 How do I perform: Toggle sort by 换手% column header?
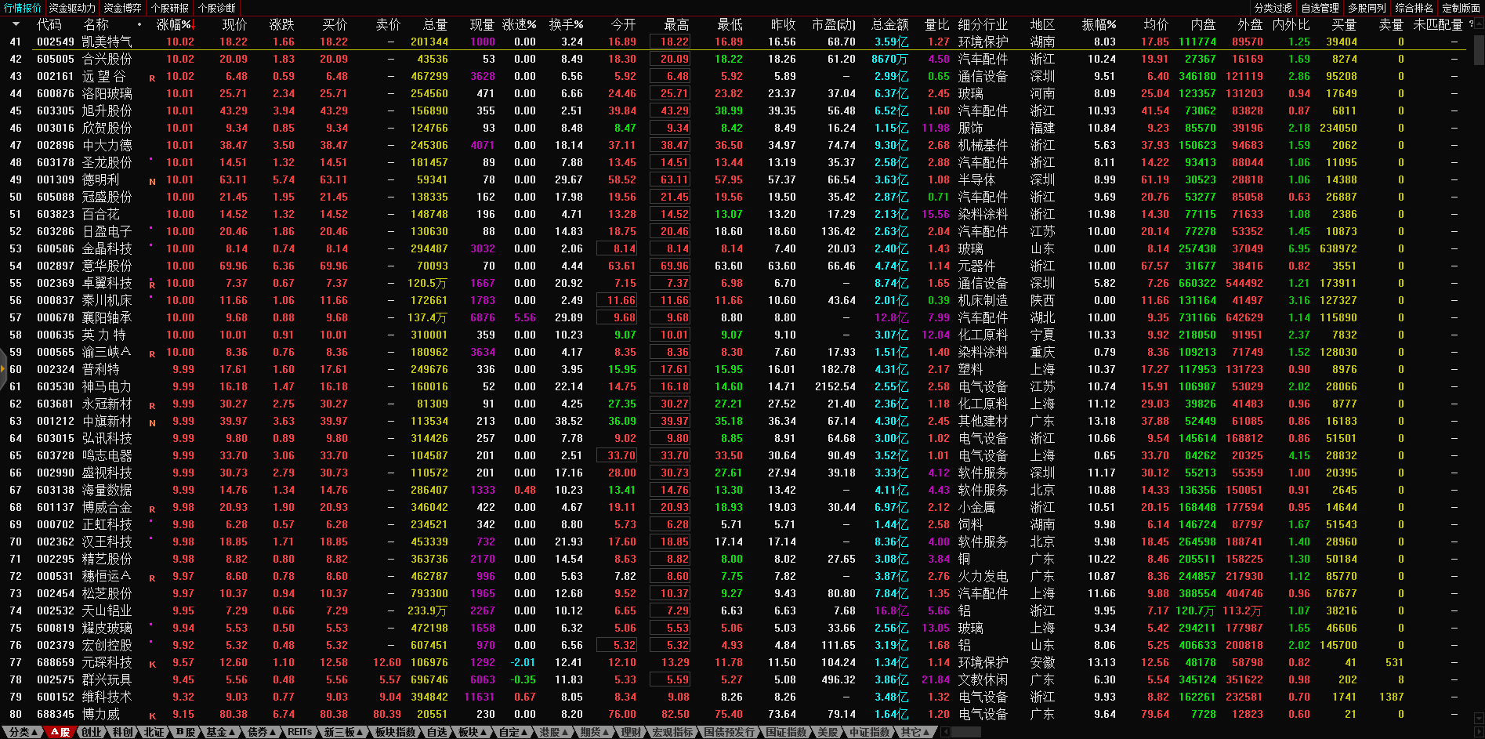(566, 24)
